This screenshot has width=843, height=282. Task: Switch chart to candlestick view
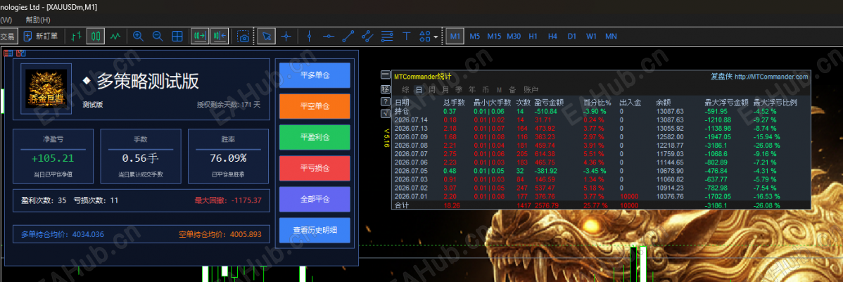96,36
